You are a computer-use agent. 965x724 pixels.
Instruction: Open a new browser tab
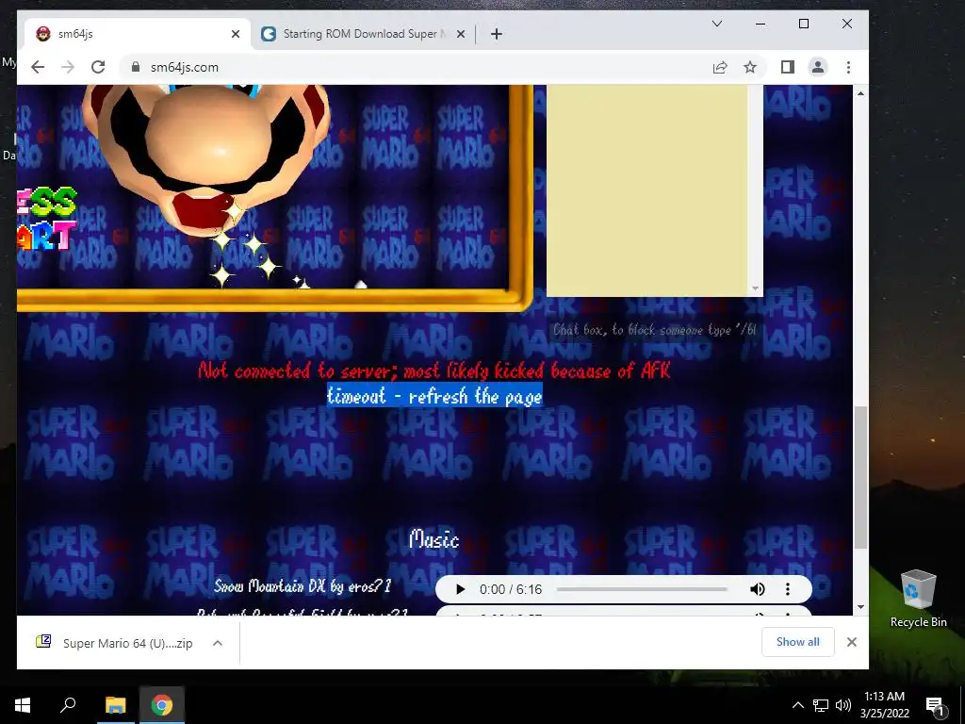pyautogui.click(x=497, y=34)
